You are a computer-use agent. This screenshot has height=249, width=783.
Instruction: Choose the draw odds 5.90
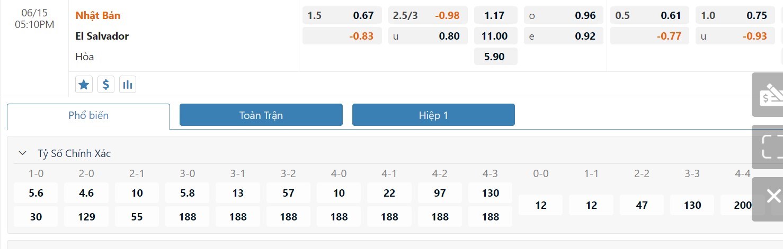pos(495,57)
